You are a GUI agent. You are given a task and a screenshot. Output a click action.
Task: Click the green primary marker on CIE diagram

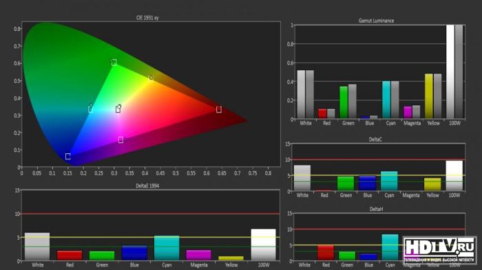point(114,63)
